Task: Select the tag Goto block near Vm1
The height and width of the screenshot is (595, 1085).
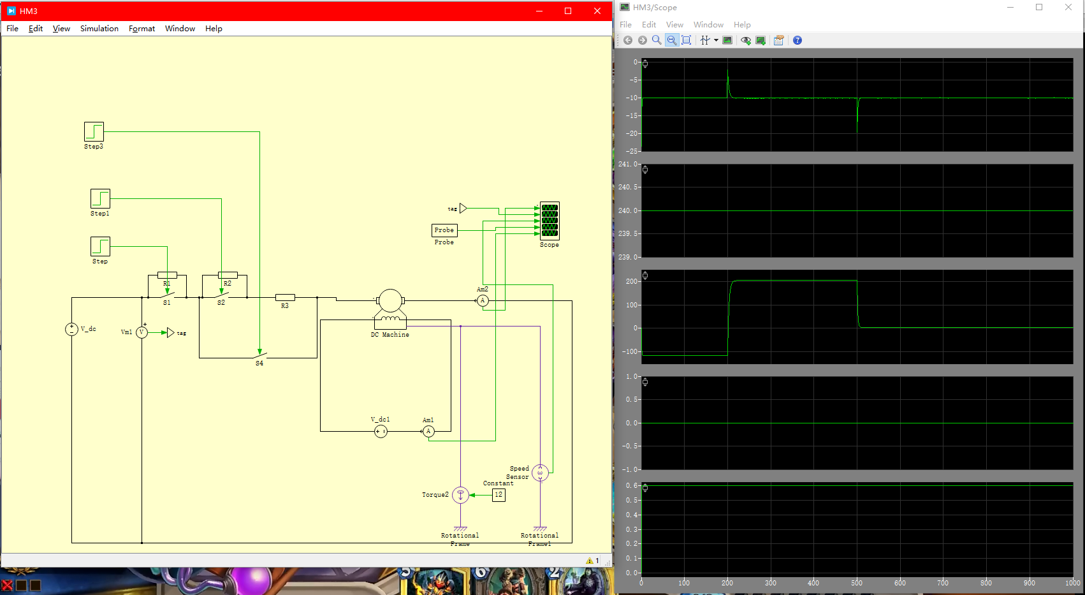Action: point(170,332)
